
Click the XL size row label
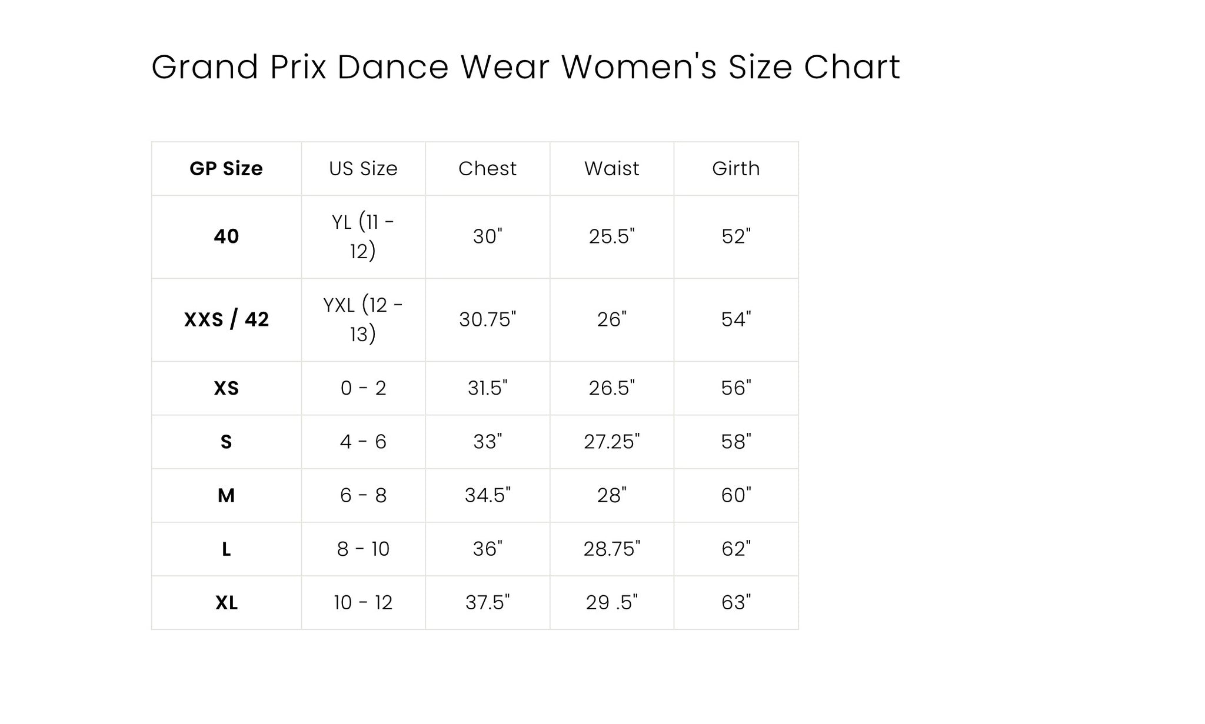click(227, 603)
